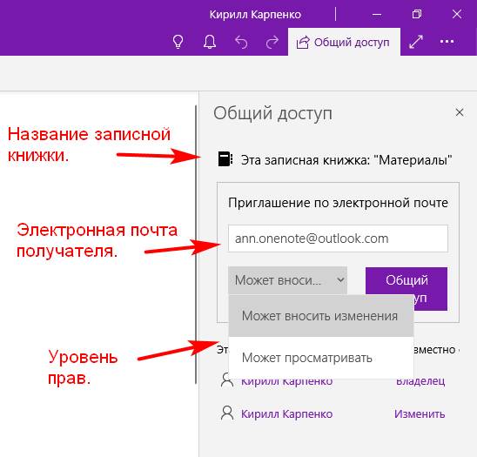Click the notebook icon next to Эта записная книжка
Viewport: 477px width, 457px height.
point(225,158)
